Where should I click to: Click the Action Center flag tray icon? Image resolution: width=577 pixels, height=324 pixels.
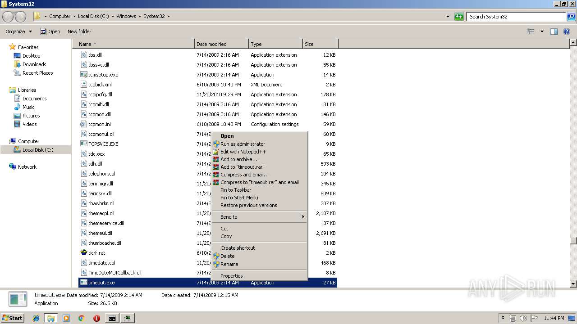(534, 318)
